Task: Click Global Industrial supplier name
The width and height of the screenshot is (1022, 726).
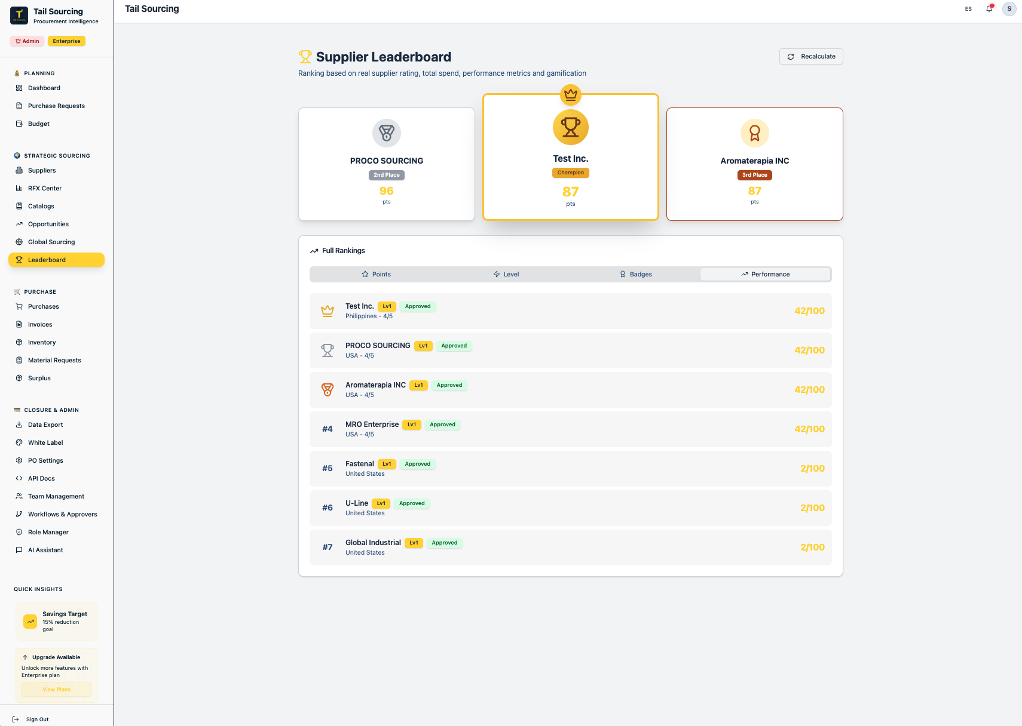Action: 373,543
